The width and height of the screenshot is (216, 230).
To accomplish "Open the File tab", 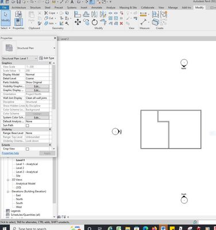I will click(5, 7).
